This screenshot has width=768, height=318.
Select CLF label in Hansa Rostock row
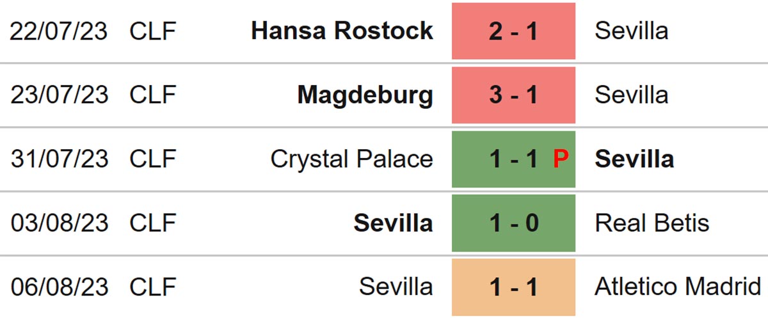click(152, 31)
